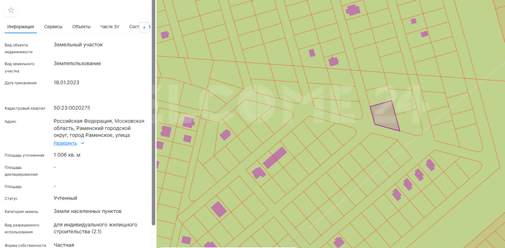
Task: Click the area value 1 006 кв. м
Action: 67,155
